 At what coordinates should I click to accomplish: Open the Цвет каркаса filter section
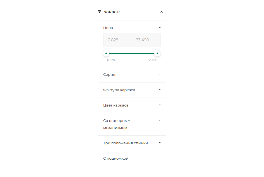(x=116, y=105)
